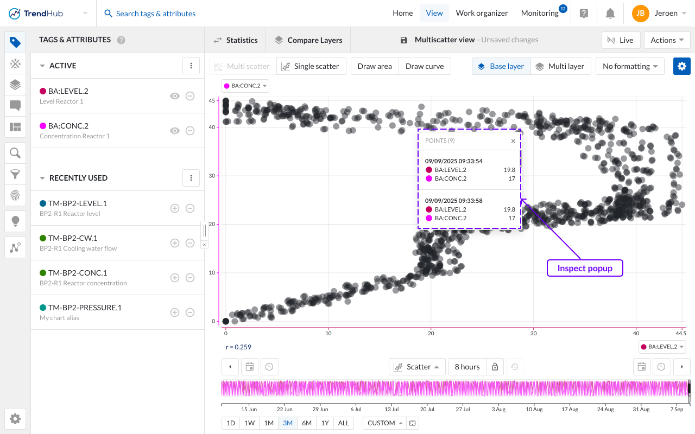The width and height of the screenshot is (695, 434).
Task: Open the chart settings gear above the plot
Action: (x=681, y=66)
